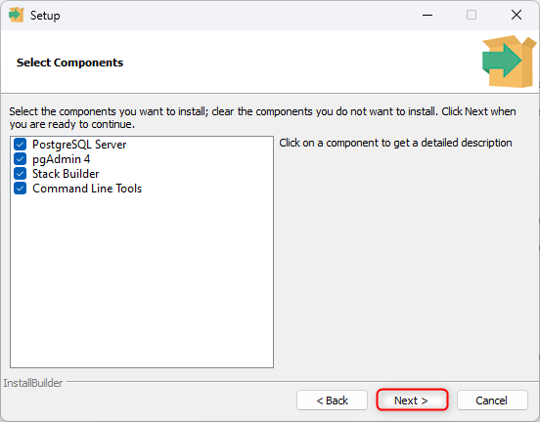This screenshot has width=540, height=422.
Task: Return to previous step with < Back
Action: [x=332, y=400]
